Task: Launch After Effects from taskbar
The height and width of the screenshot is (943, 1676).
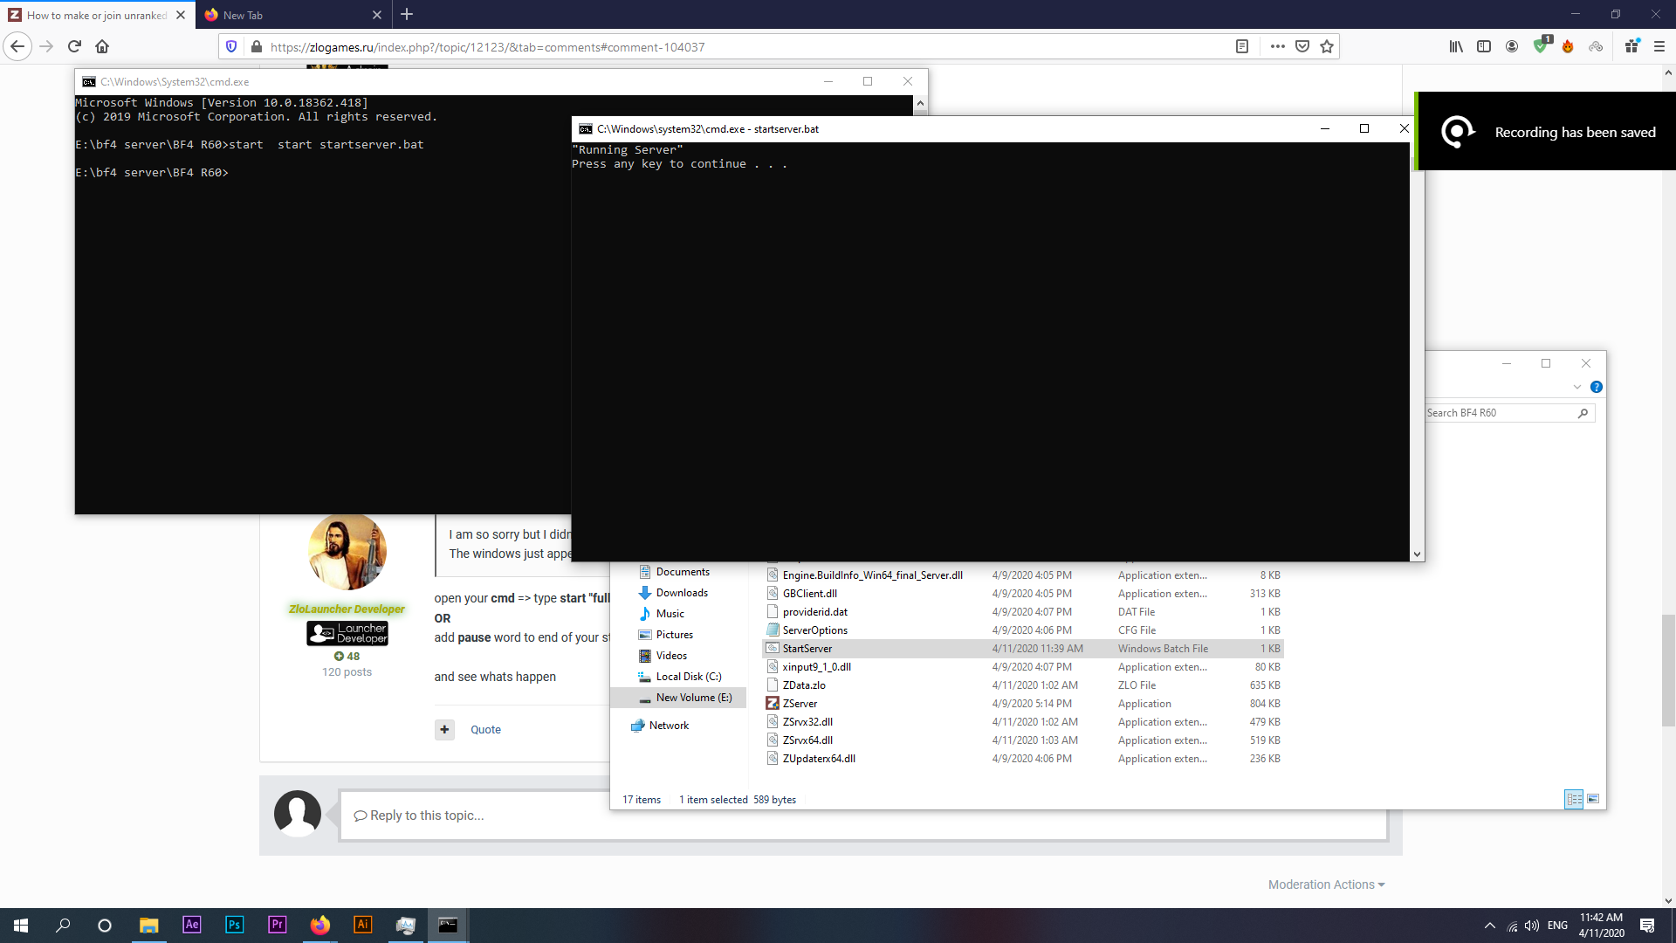Action: tap(191, 926)
